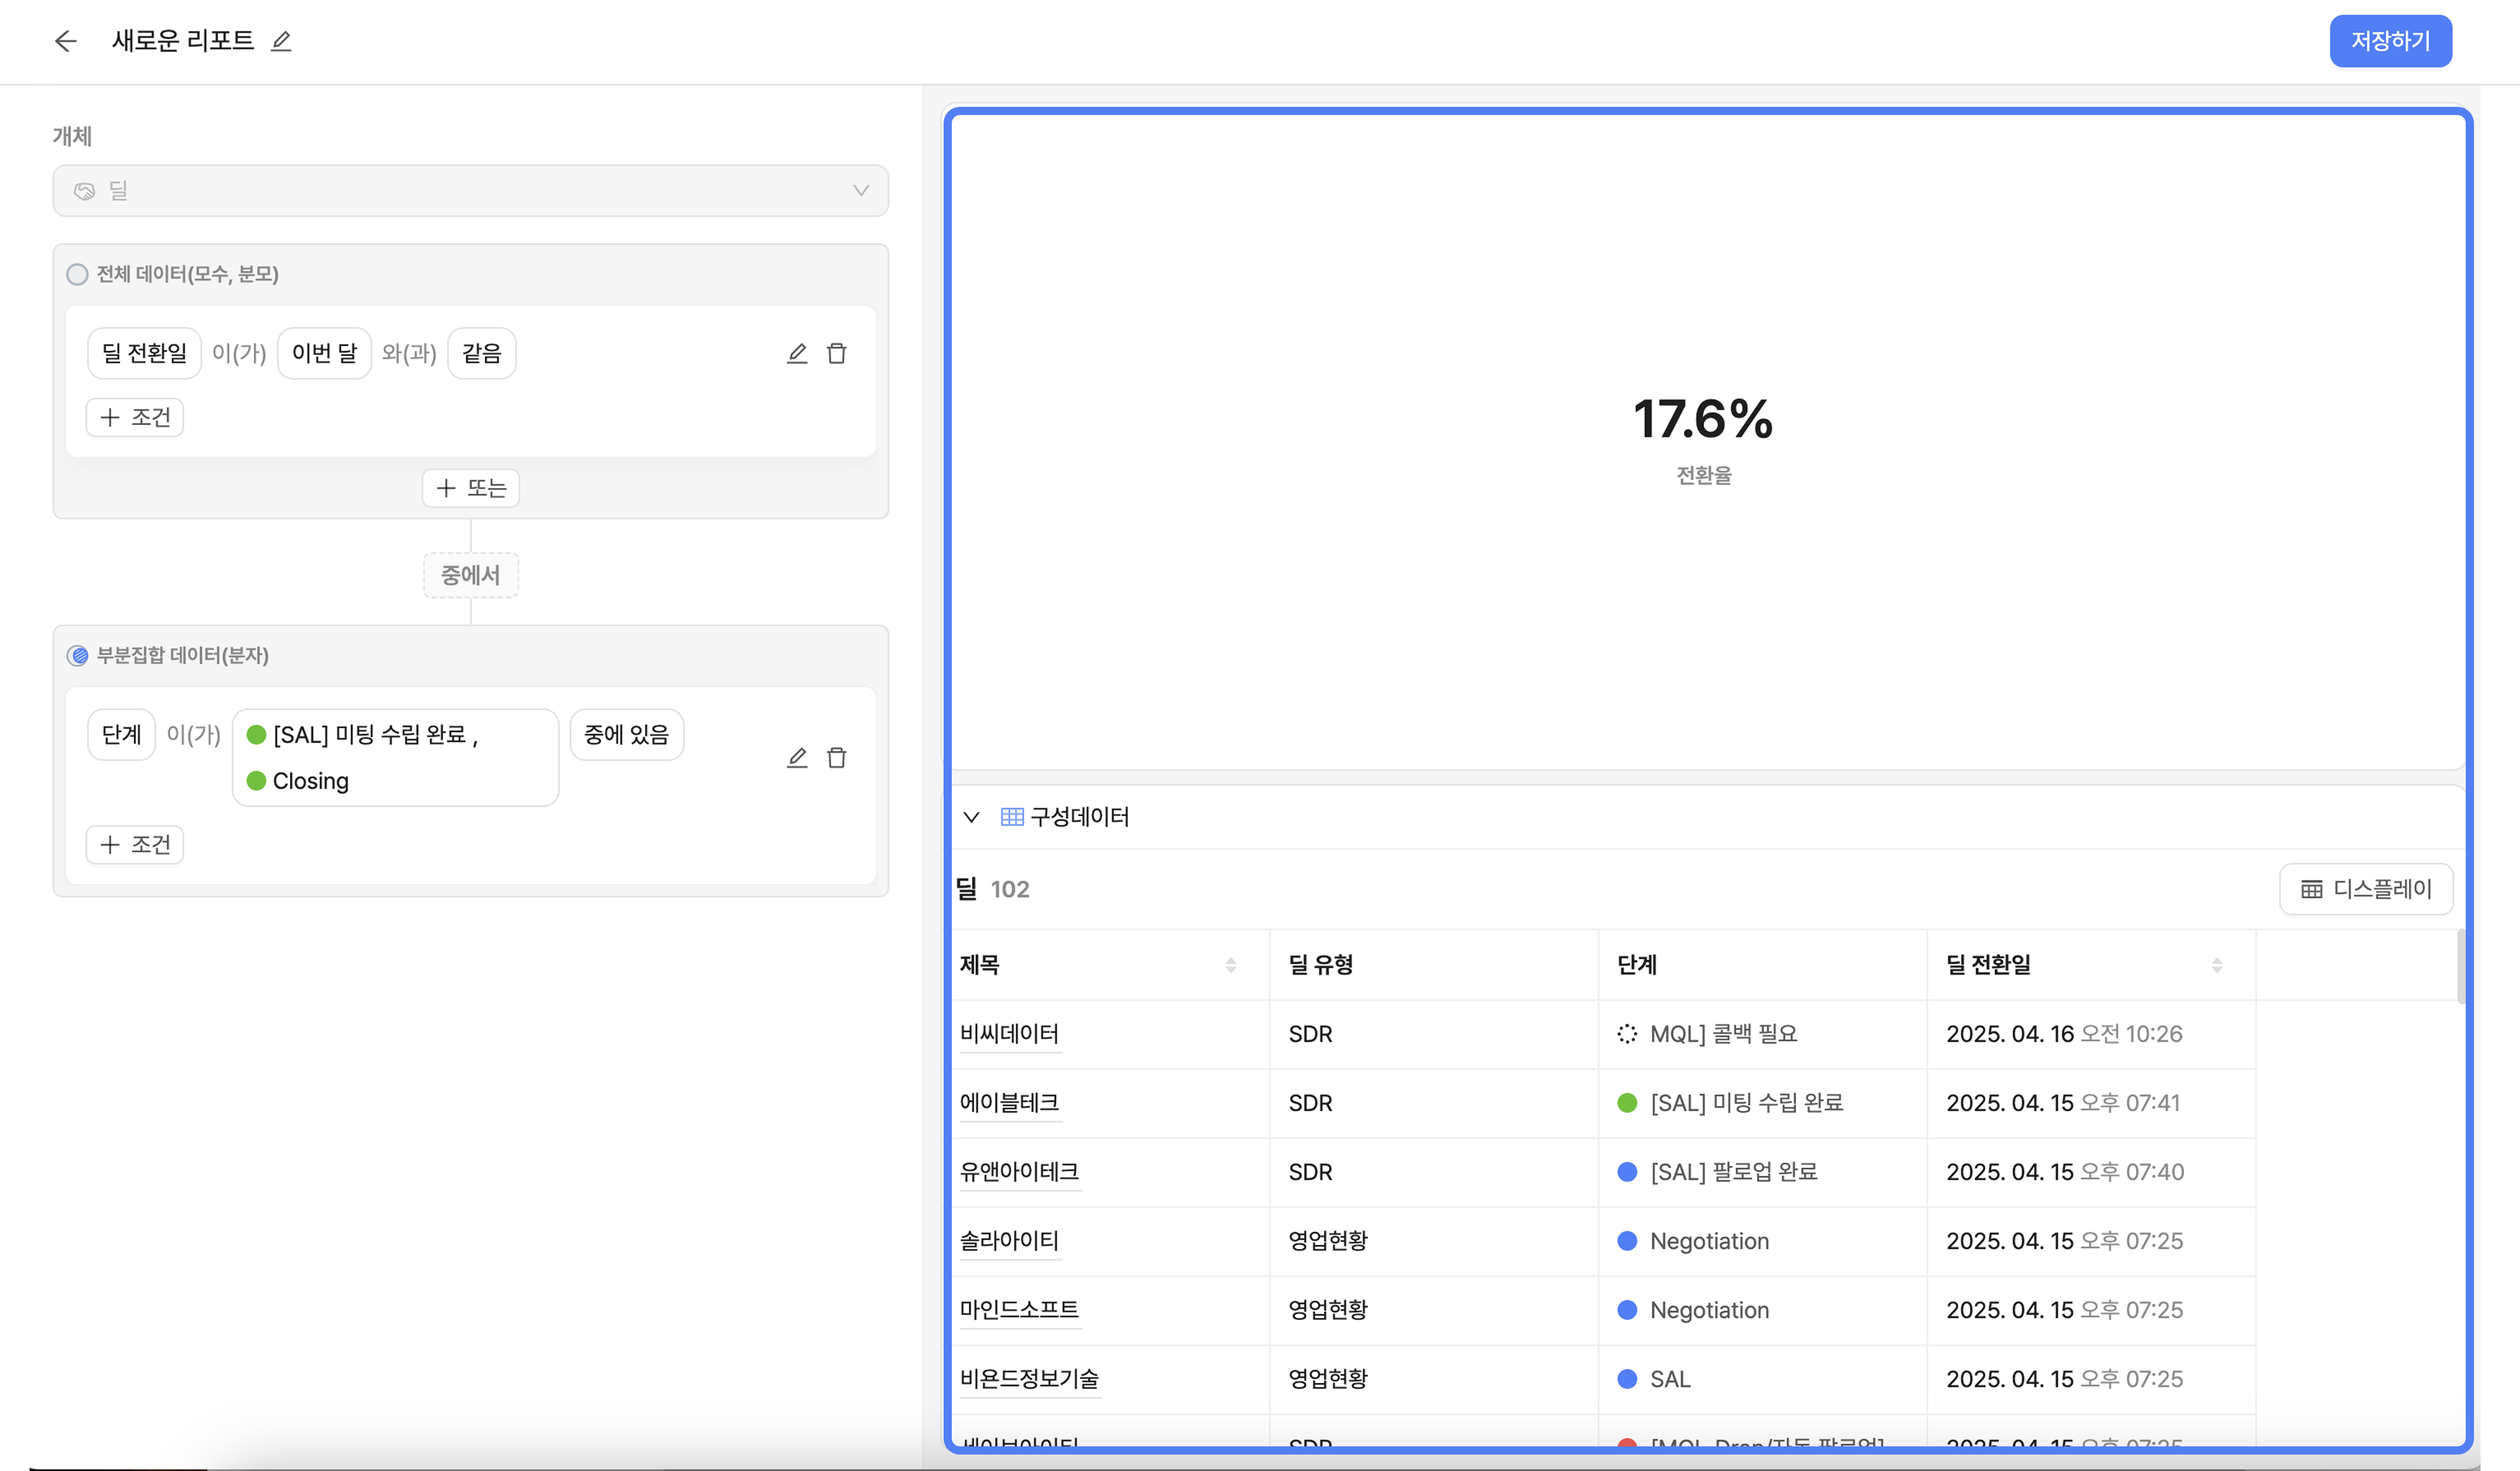Screen dimensions: 2520x1471
Task: Click the 저장하기 button
Action: pyautogui.click(x=2389, y=41)
